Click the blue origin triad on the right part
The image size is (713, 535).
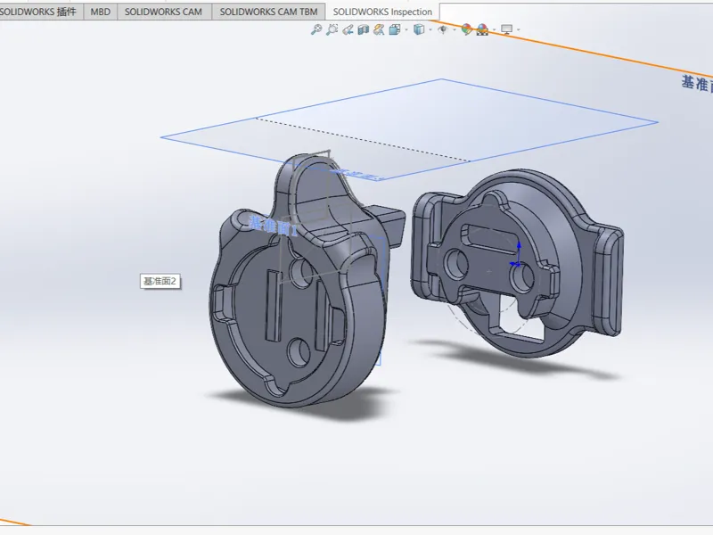(517, 256)
